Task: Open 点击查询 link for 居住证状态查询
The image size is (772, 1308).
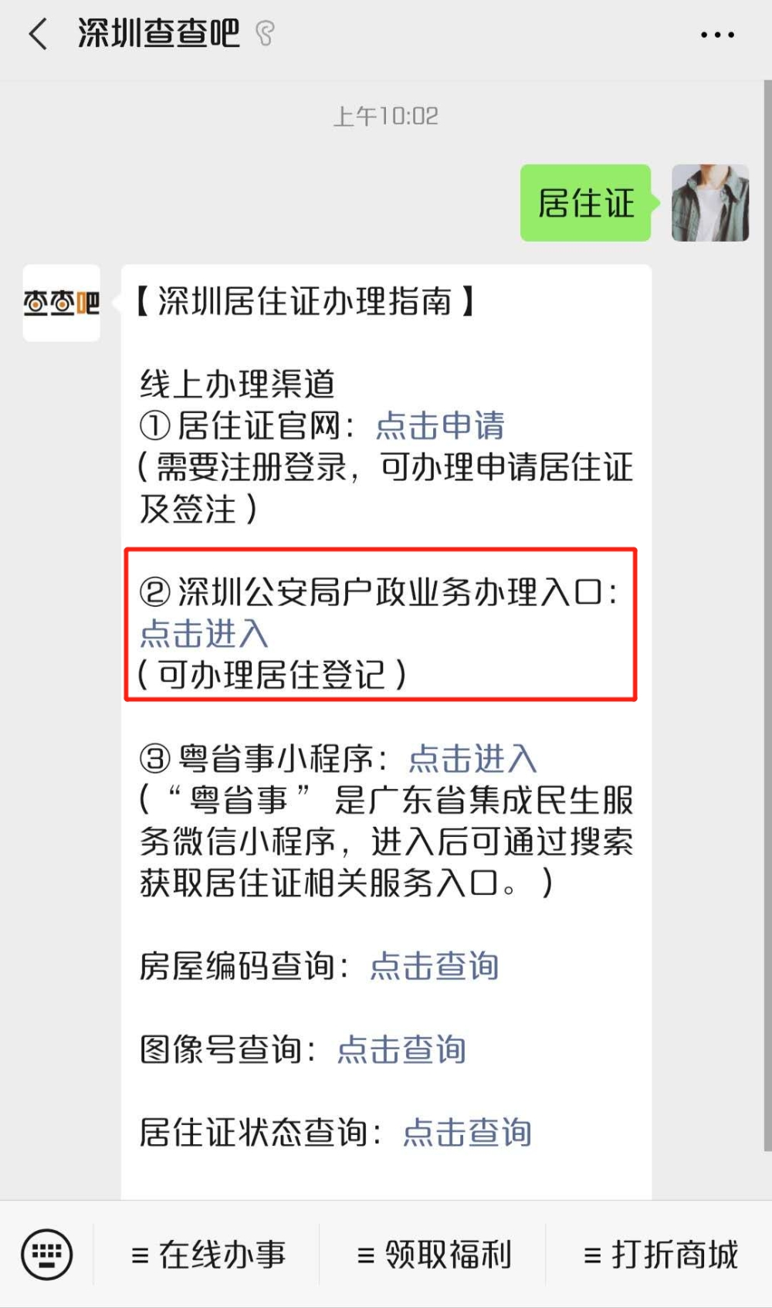Action: pos(467,1133)
